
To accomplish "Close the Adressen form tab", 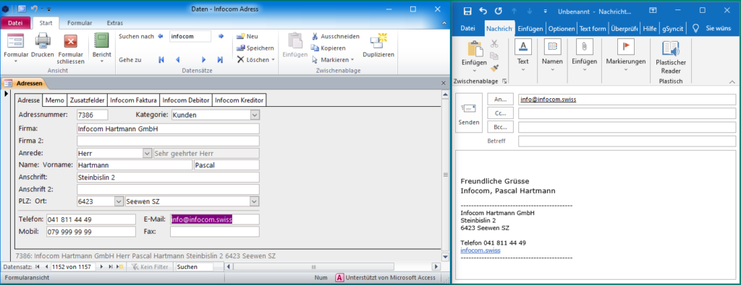I will (x=444, y=83).
